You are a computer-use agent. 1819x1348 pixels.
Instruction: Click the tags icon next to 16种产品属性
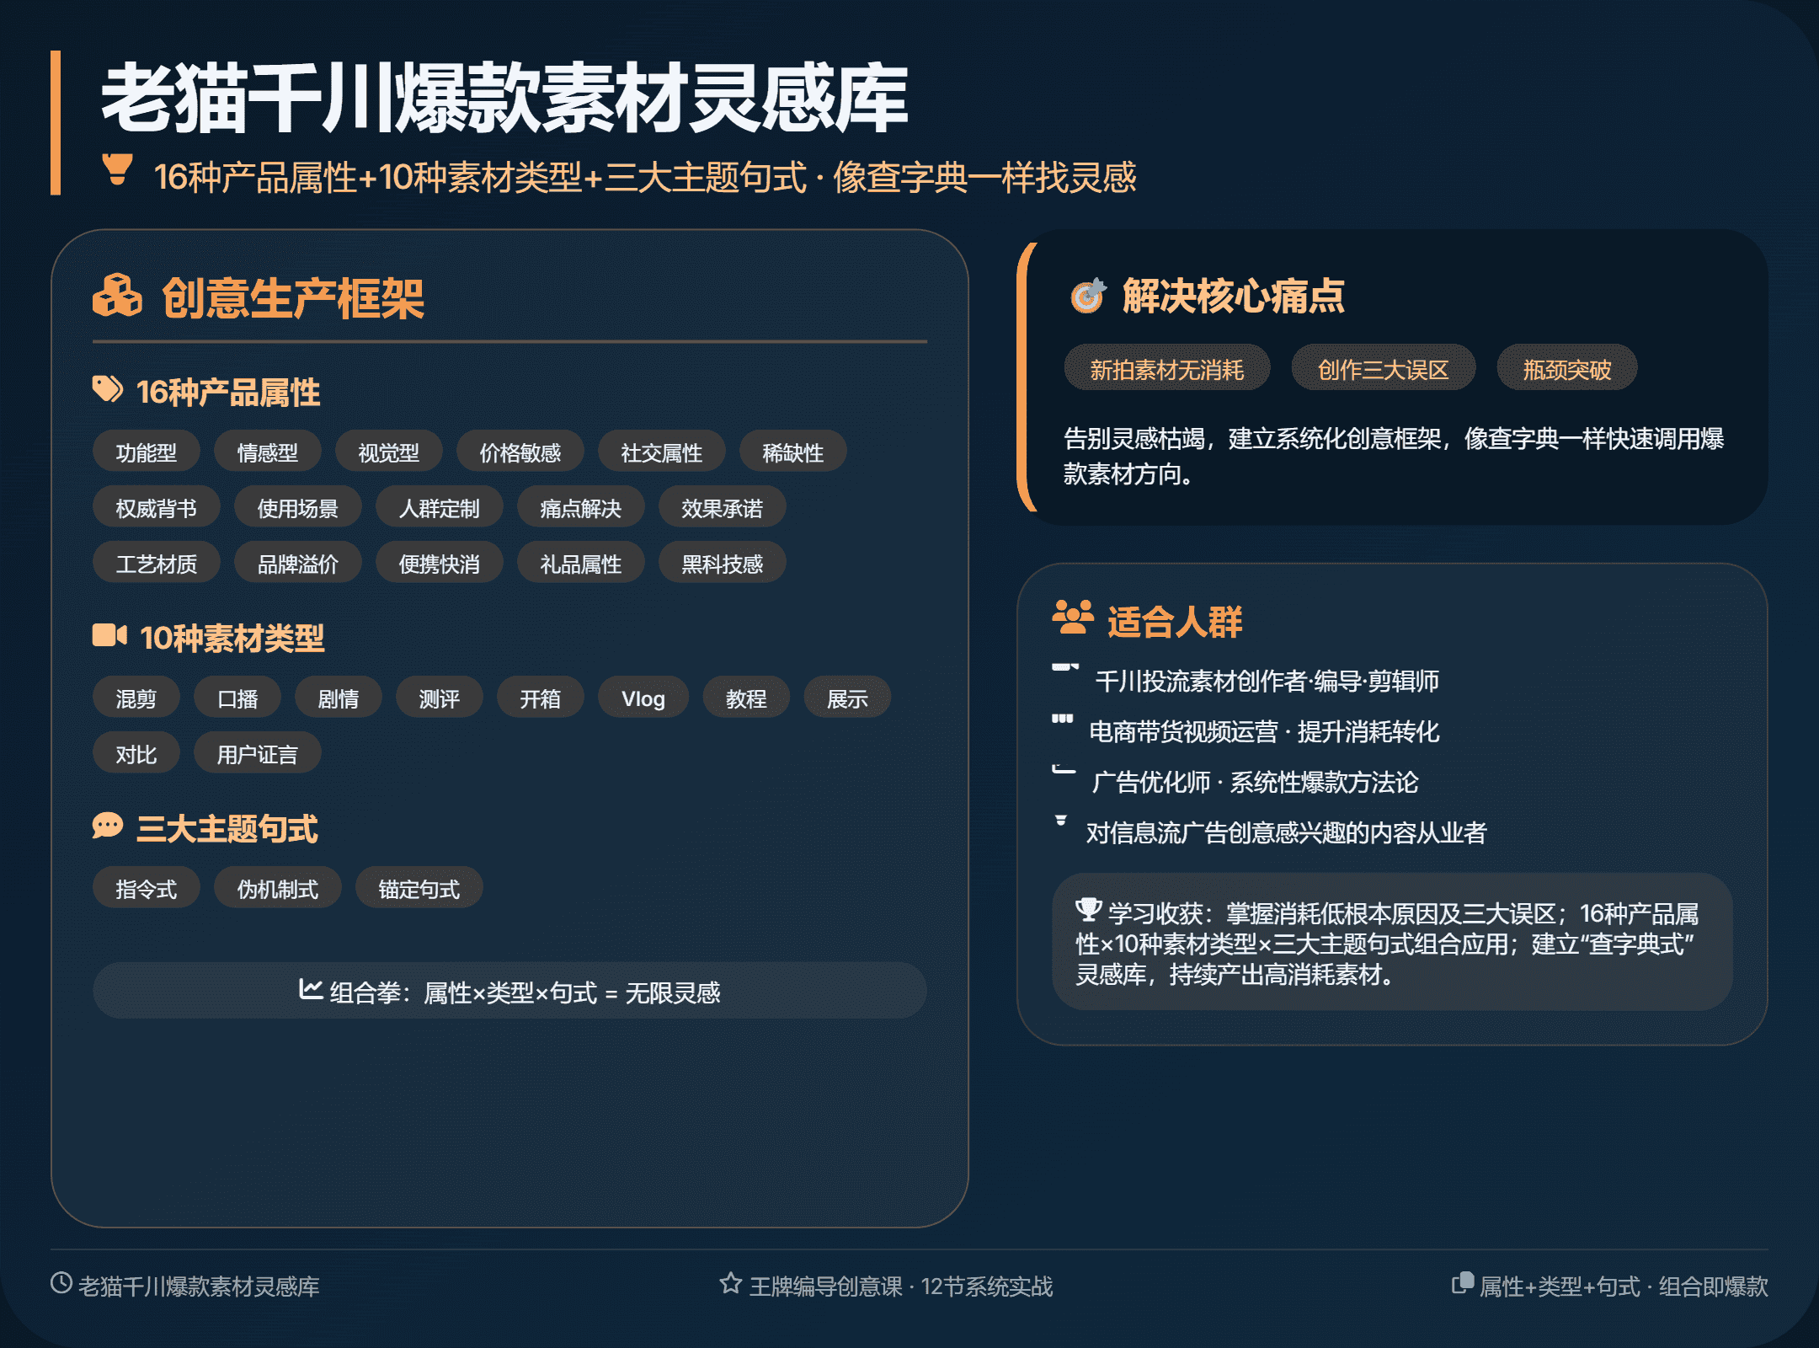click(108, 389)
